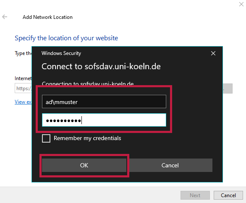Close the Windows Security dialog
246x203 pixels.
point(213,53)
